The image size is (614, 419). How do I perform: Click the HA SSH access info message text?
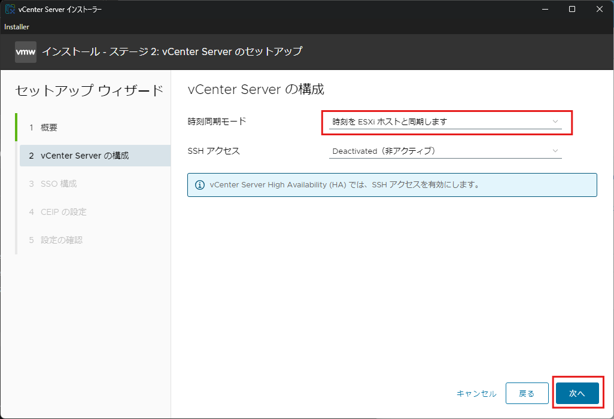click(x=346, y=185)
